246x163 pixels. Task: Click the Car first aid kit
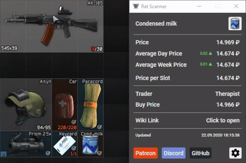click(65, 105)
